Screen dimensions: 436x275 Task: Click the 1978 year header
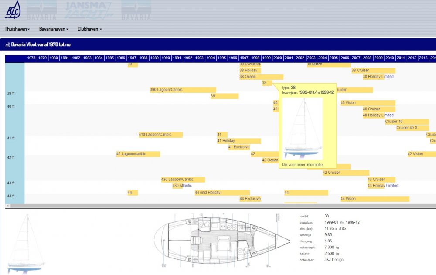point(31,58)
